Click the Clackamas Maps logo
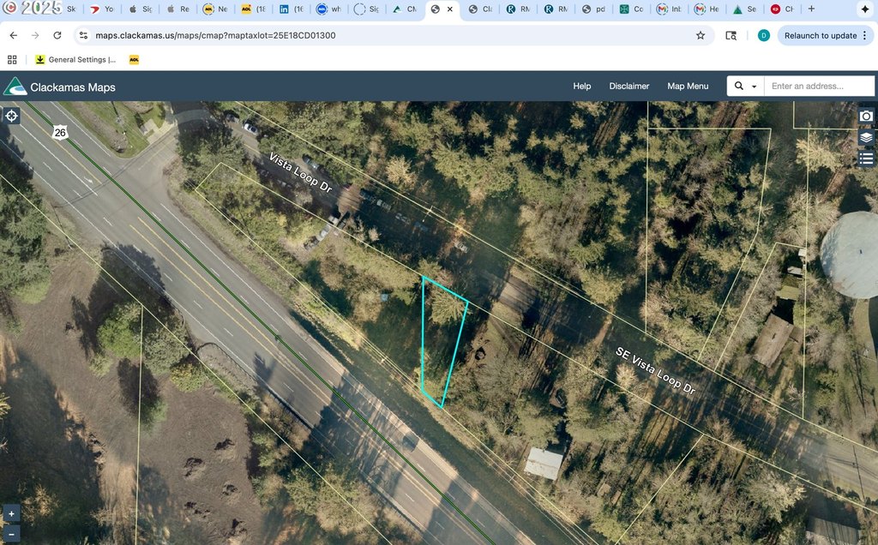Image resolution: width=878 pixels, height=545 pixels. click(60, 87)
